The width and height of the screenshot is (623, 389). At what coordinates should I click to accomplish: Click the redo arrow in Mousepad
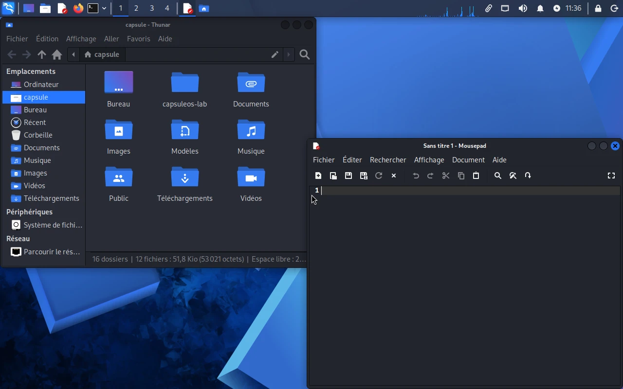click(430, 176)
